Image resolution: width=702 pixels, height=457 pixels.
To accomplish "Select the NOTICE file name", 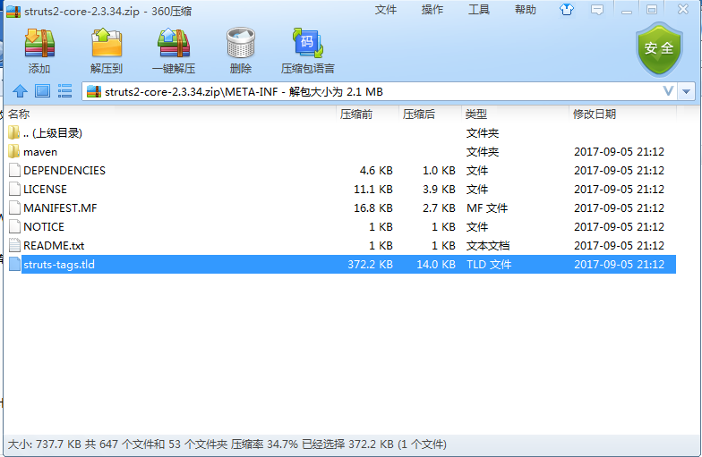I will (44, 227).
